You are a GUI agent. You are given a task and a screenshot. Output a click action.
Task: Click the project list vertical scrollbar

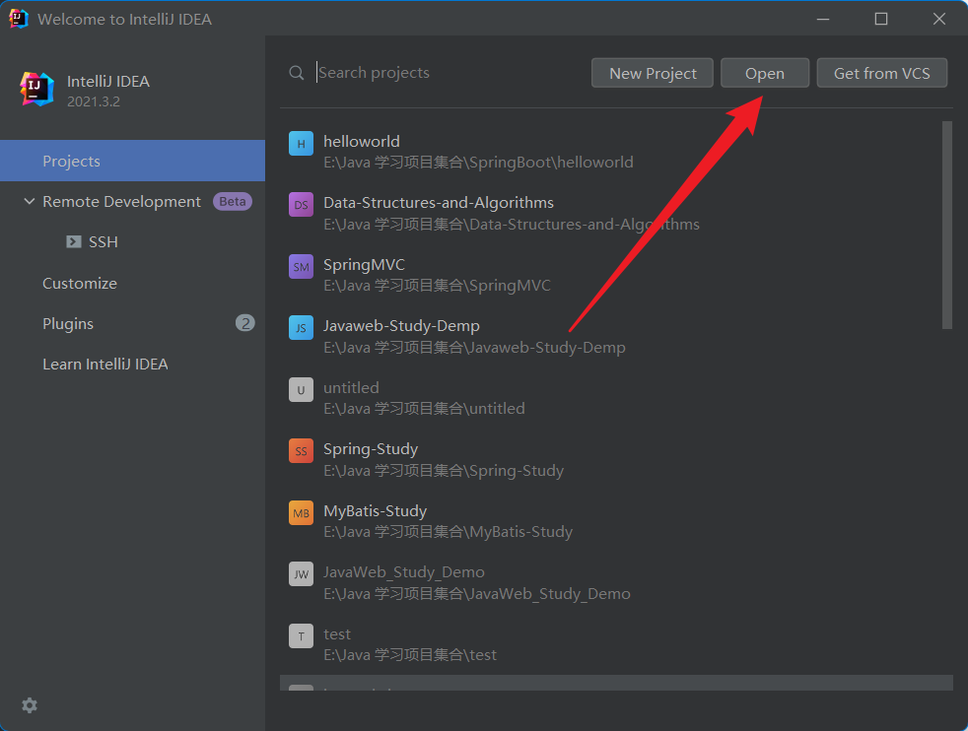click(946, 225)
